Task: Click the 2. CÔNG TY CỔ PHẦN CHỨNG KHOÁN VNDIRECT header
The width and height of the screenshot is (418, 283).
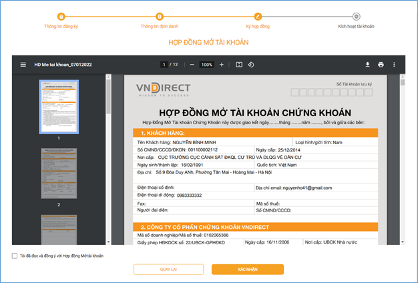Action: click(255, 227)
